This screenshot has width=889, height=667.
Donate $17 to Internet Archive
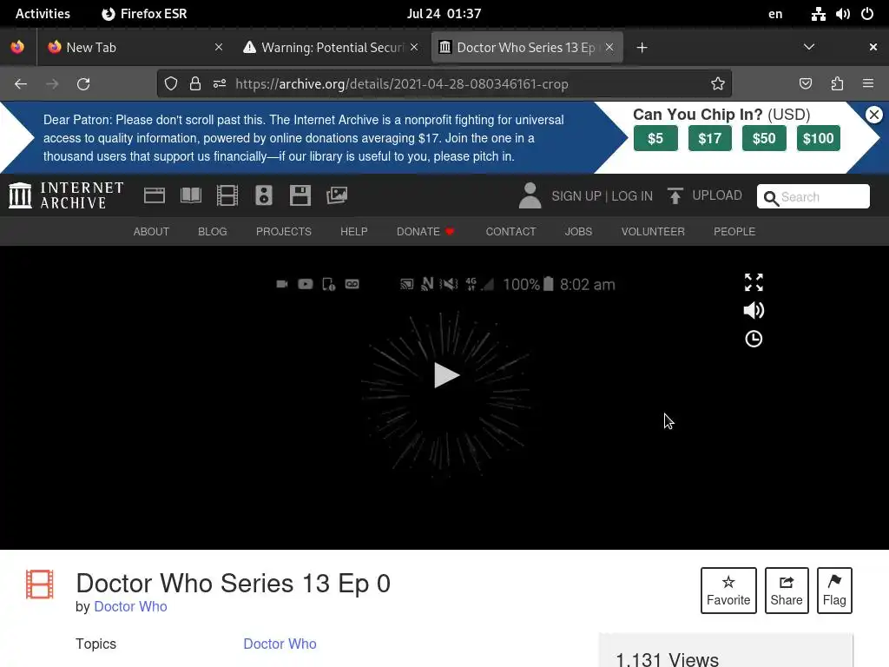710,138
